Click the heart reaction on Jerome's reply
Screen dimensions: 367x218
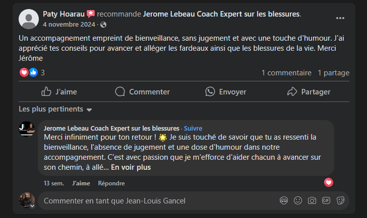click(329, 182)
